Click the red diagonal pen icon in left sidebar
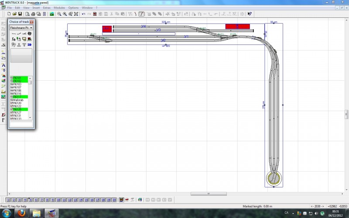Screen dimensions: 349x218 (x=3, y=115)
